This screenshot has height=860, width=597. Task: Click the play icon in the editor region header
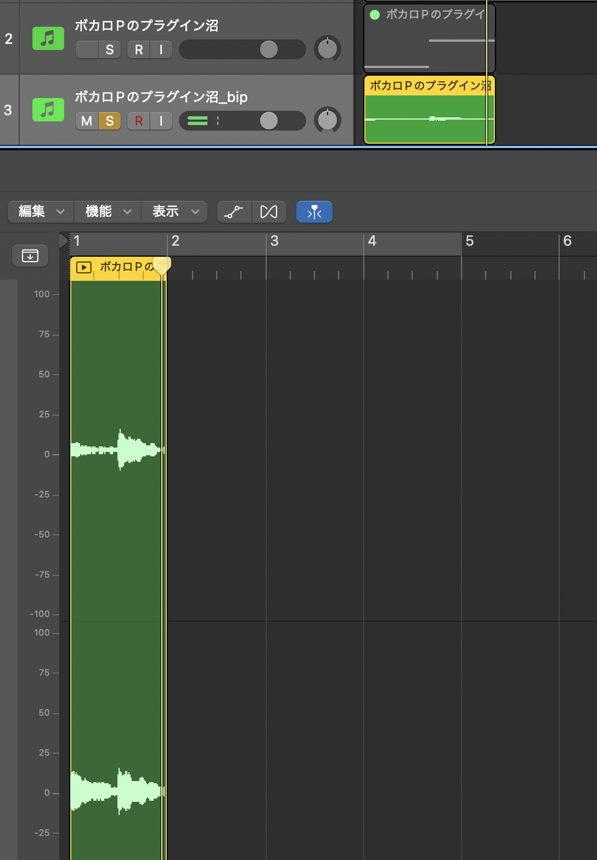click(83, 268)
